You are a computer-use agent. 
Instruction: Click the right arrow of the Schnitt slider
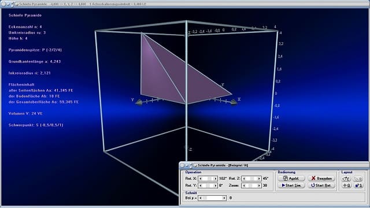(224, 198)
